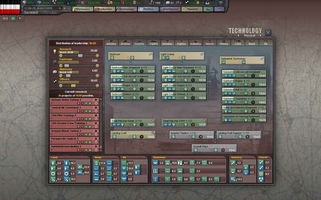Switch to the Capital ships tab

[154, 42]
